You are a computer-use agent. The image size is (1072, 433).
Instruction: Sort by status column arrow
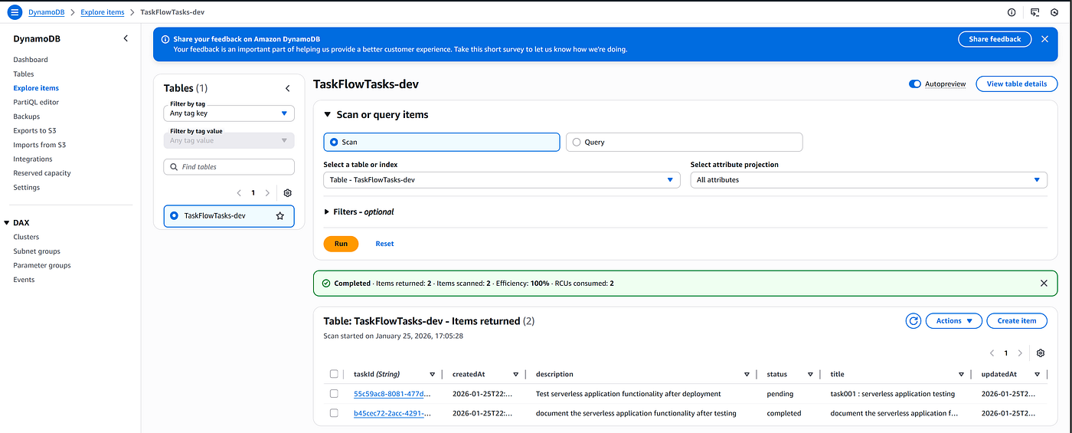click(811, 374)
